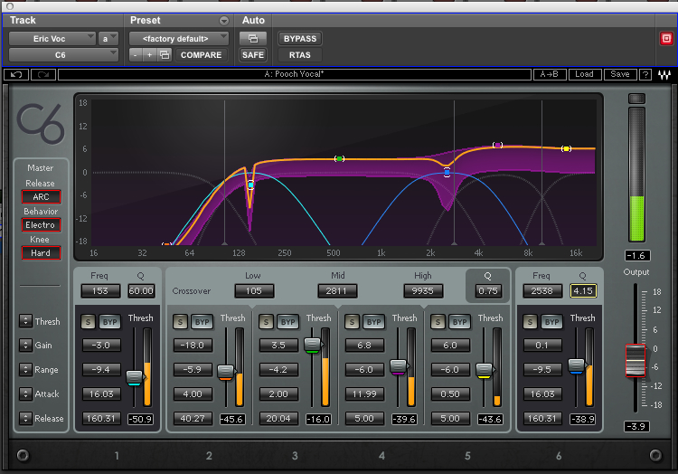Change the ARC master release mode

point(41,197)
